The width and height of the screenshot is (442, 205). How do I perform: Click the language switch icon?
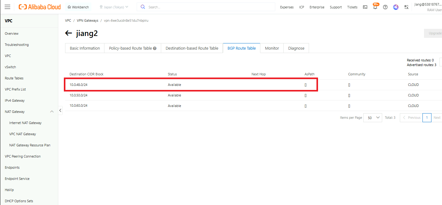406,7
